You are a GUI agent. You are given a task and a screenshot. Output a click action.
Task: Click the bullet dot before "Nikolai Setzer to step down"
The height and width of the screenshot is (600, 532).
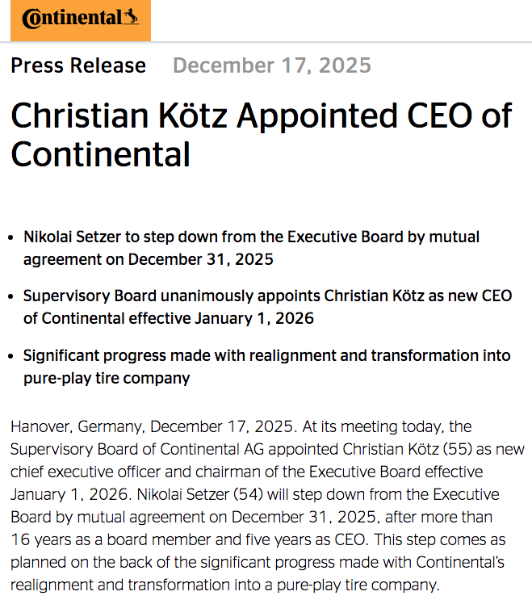click(x=10, y=238)
